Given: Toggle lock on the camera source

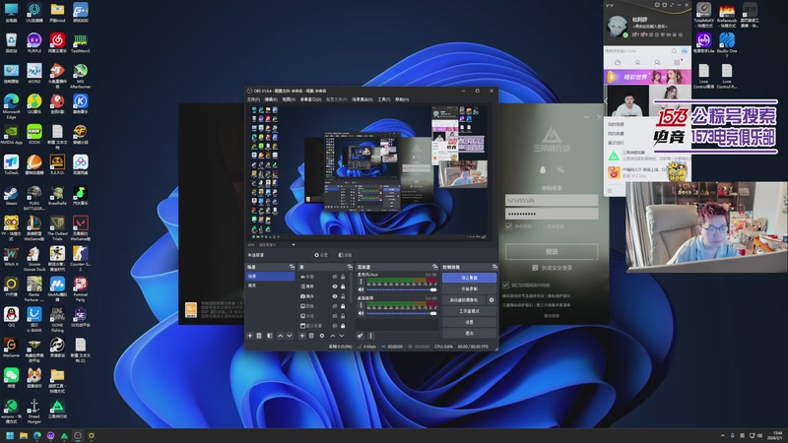Looking at the screenshot, I should (343, 296).
